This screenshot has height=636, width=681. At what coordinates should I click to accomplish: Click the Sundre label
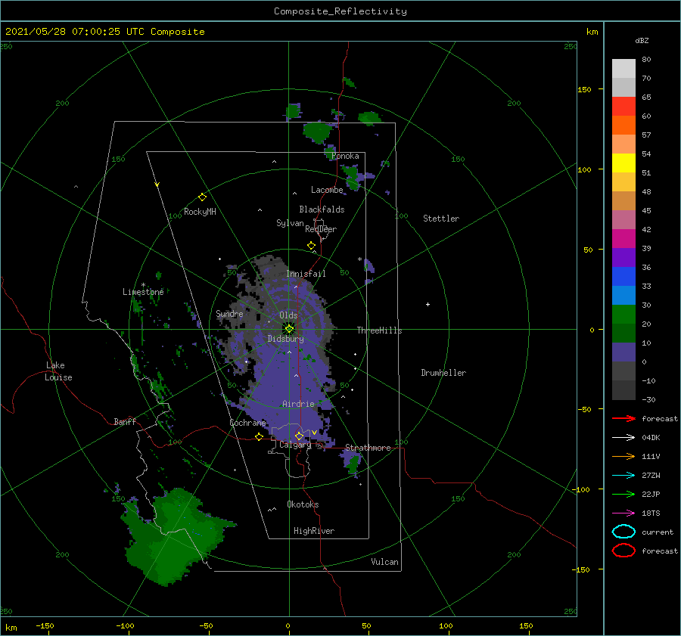229,313
